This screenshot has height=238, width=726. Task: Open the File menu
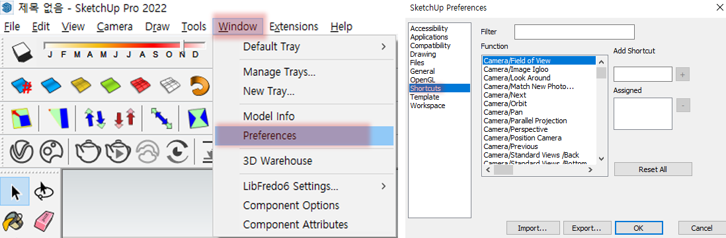click(12, 26)
